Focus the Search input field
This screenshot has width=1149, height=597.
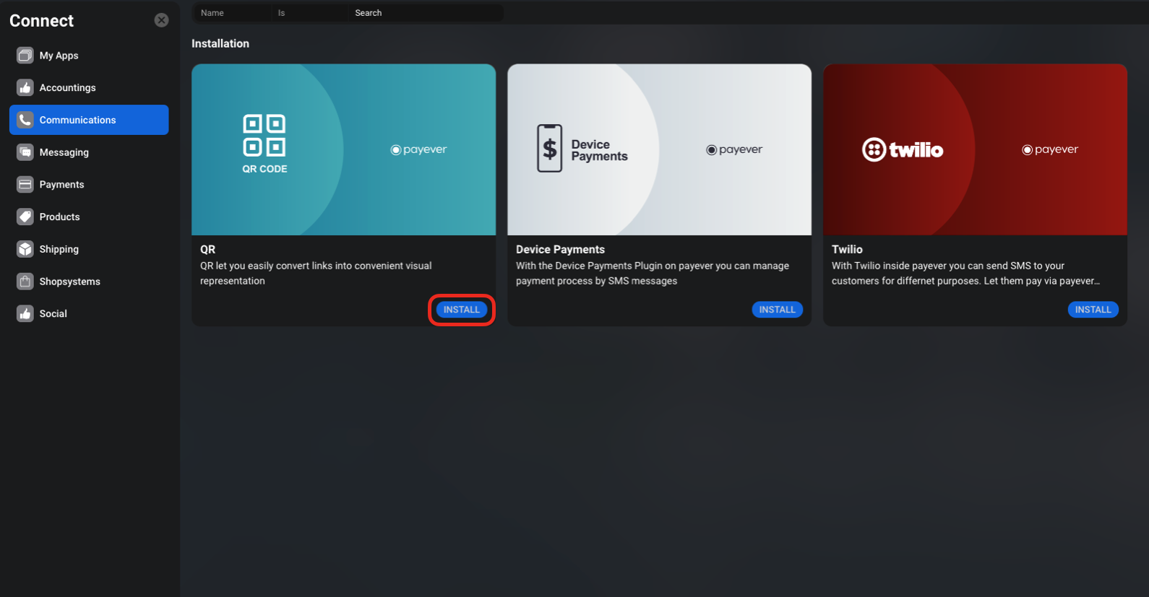click(426, 13)
